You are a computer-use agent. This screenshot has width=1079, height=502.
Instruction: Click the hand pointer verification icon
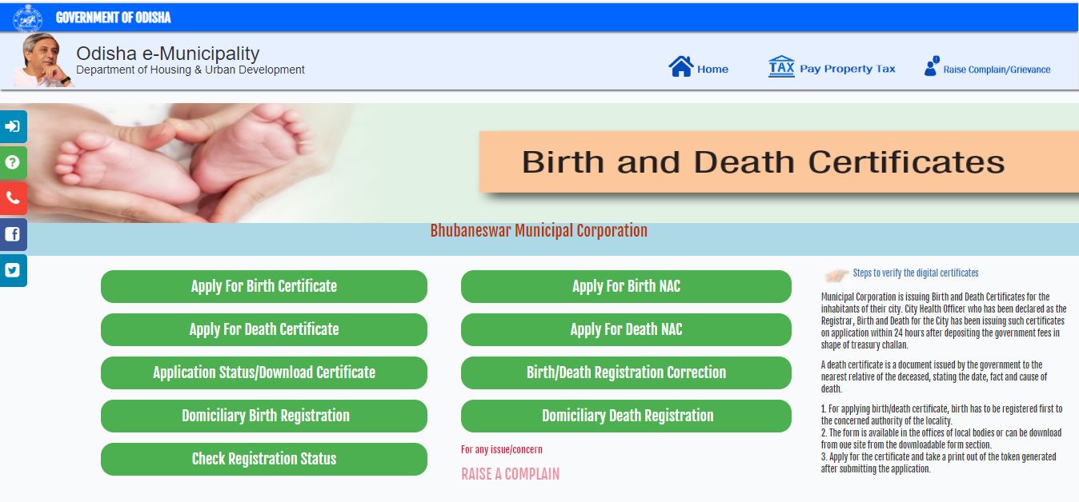coord(836,275)
